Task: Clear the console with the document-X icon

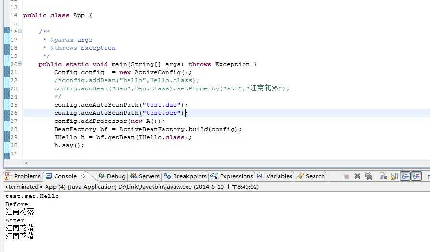Action: 383,176
